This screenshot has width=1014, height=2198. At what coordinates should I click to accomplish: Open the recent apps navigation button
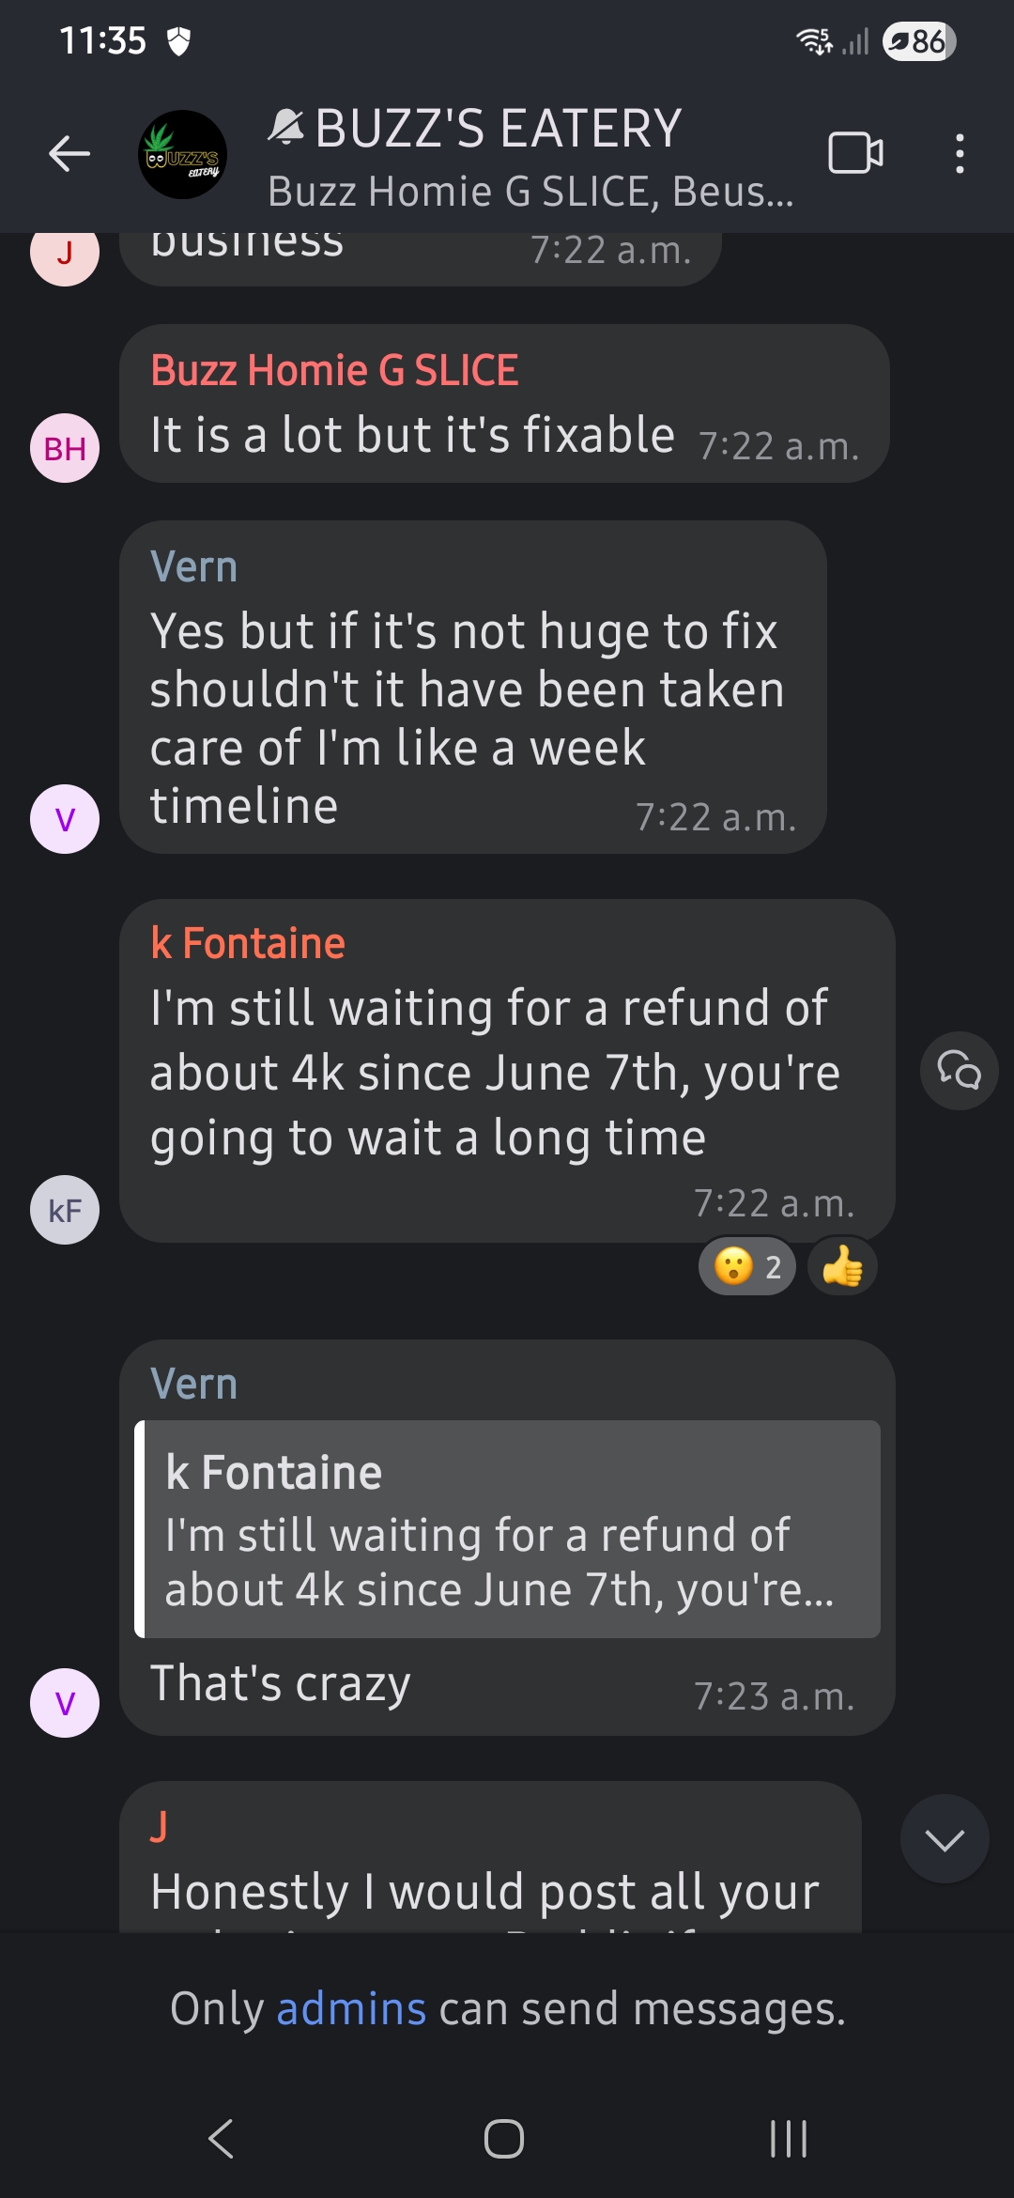click(788, 2139)
